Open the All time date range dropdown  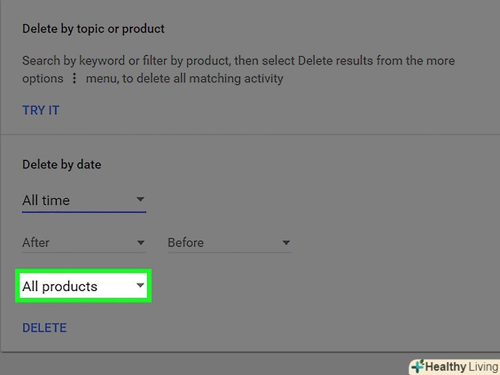83,201
